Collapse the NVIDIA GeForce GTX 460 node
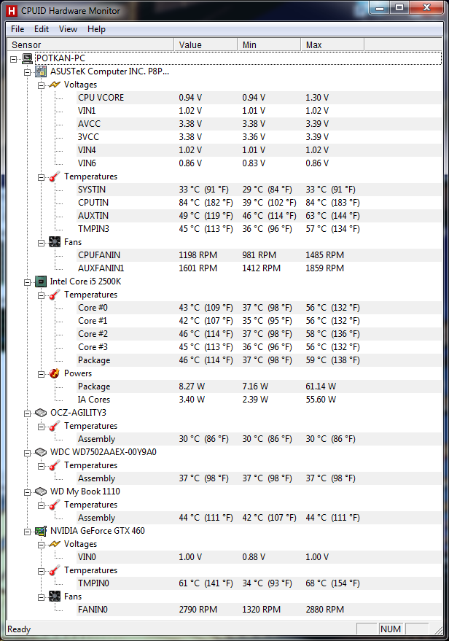This screenshot has width=449, height=641. (28, 532)
